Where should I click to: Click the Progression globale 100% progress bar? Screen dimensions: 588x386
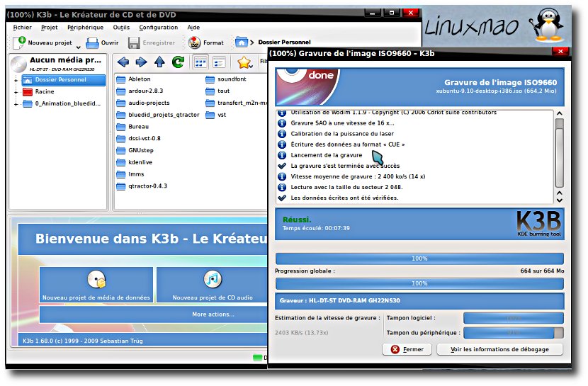(419, 283)
